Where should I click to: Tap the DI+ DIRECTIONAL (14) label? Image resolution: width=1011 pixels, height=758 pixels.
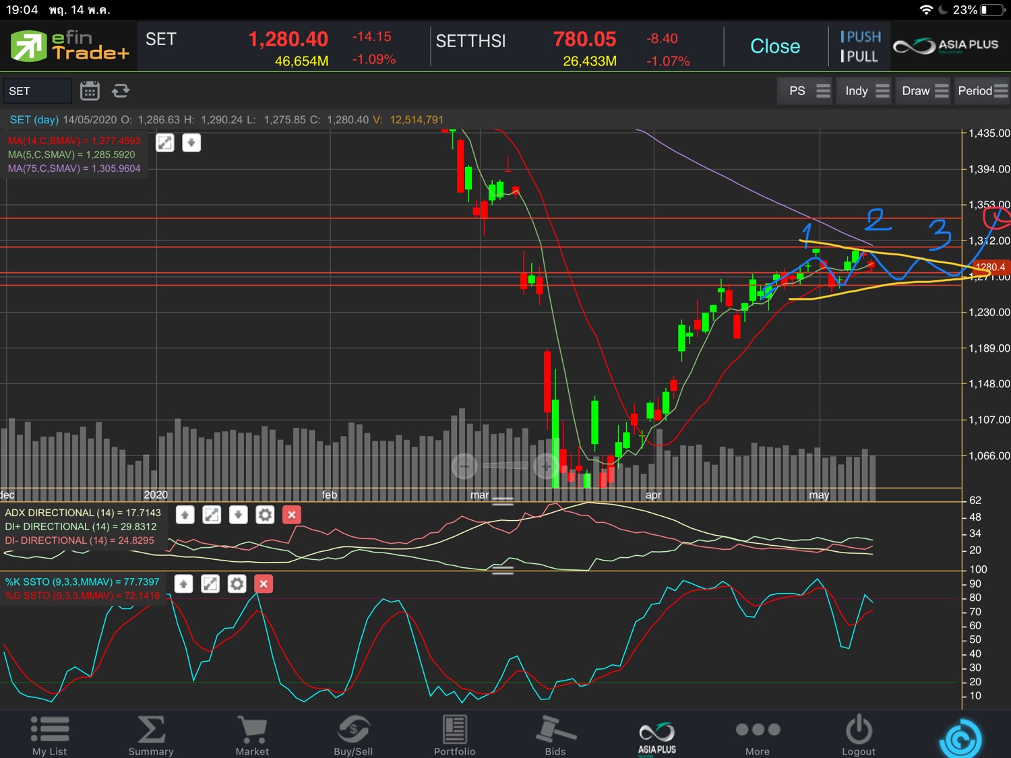[x=81, y=527]
